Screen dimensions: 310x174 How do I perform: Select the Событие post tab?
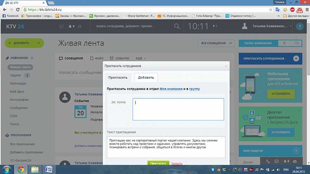tap(119, 58)
